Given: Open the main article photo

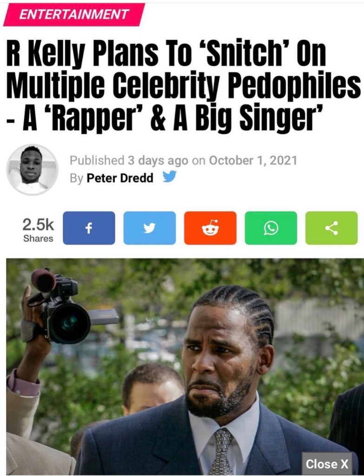Looking at the screenshot, I should [182, 367].
